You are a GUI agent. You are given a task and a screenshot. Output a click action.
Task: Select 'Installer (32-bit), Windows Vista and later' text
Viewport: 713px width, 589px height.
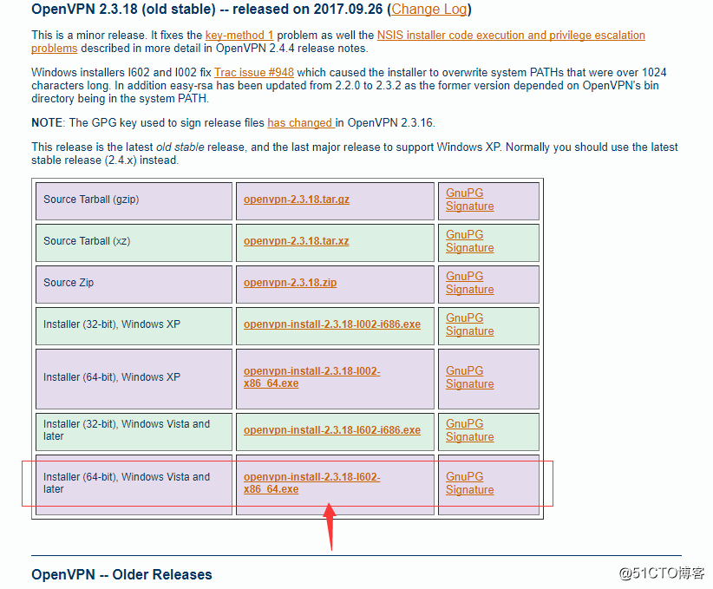pyautogui.click(x=127, y=429)
